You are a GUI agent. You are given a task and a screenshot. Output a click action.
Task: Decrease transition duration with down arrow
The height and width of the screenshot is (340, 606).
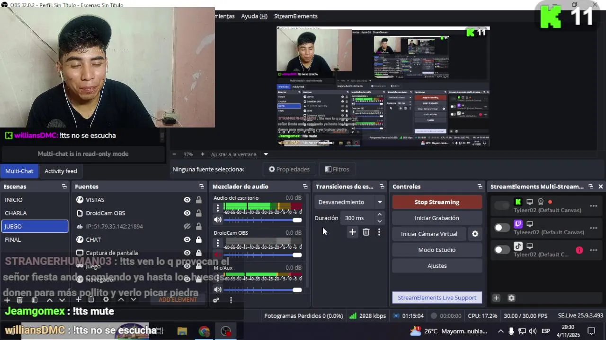click(x=379, y=221)
